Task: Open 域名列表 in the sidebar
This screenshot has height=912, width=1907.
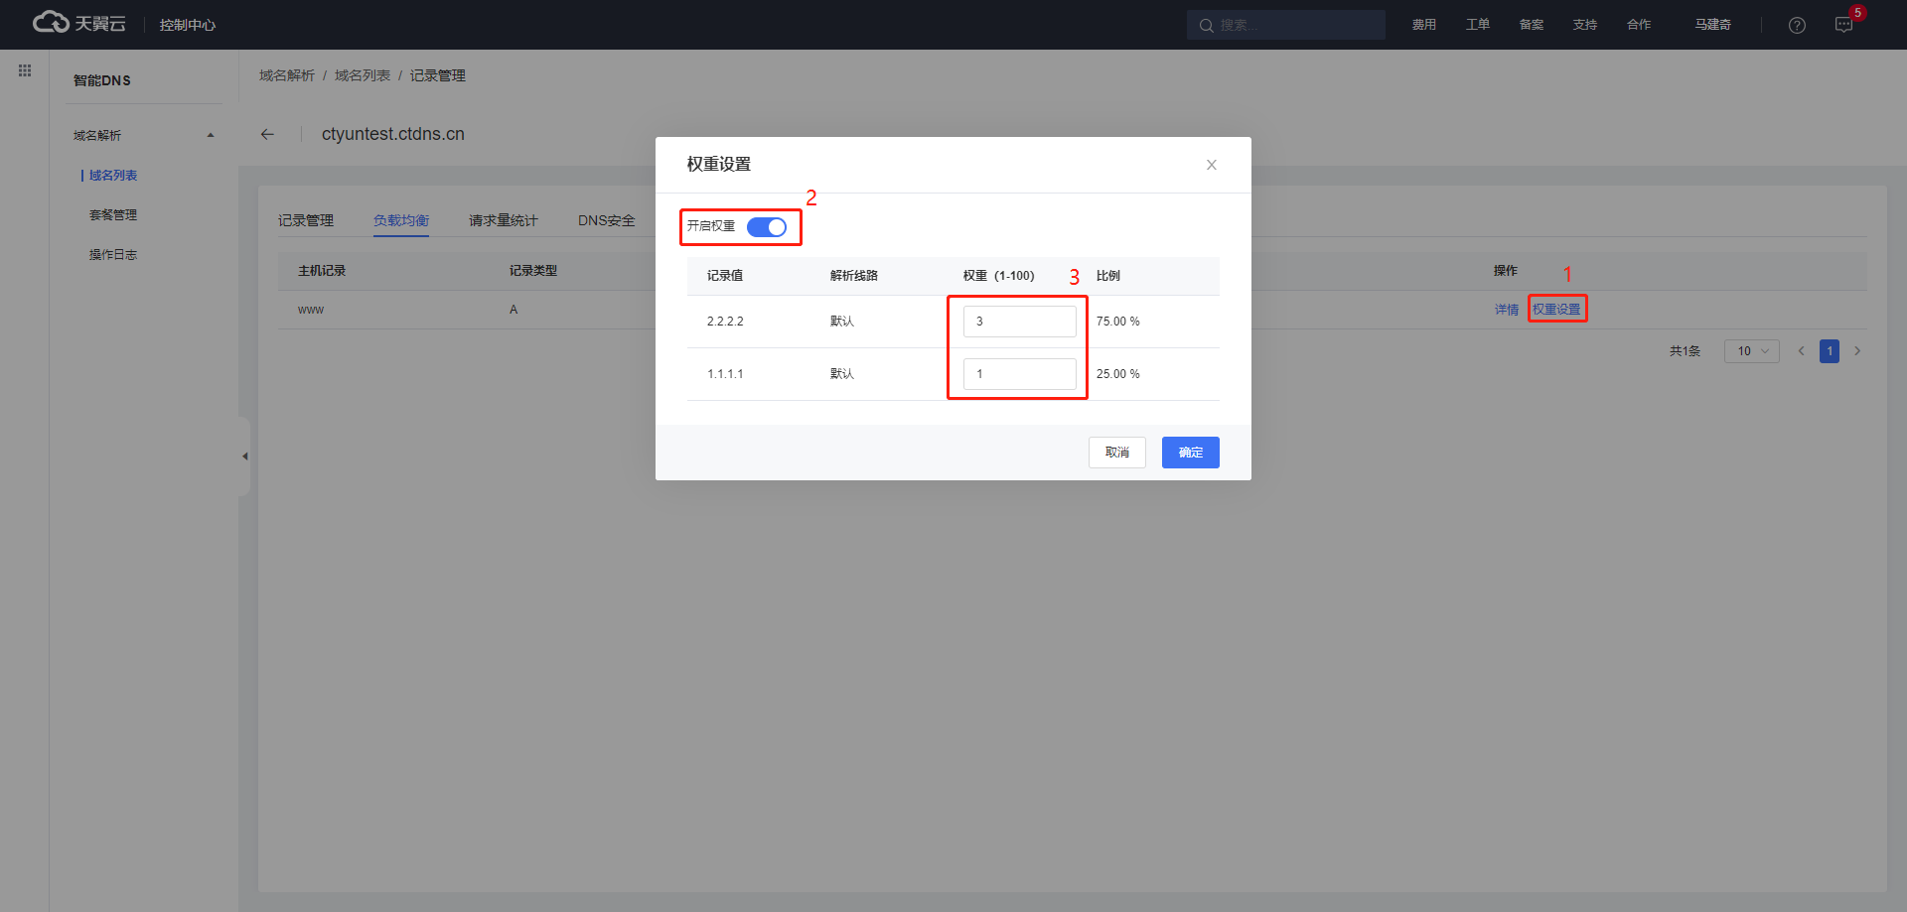Action: (113, 176)
